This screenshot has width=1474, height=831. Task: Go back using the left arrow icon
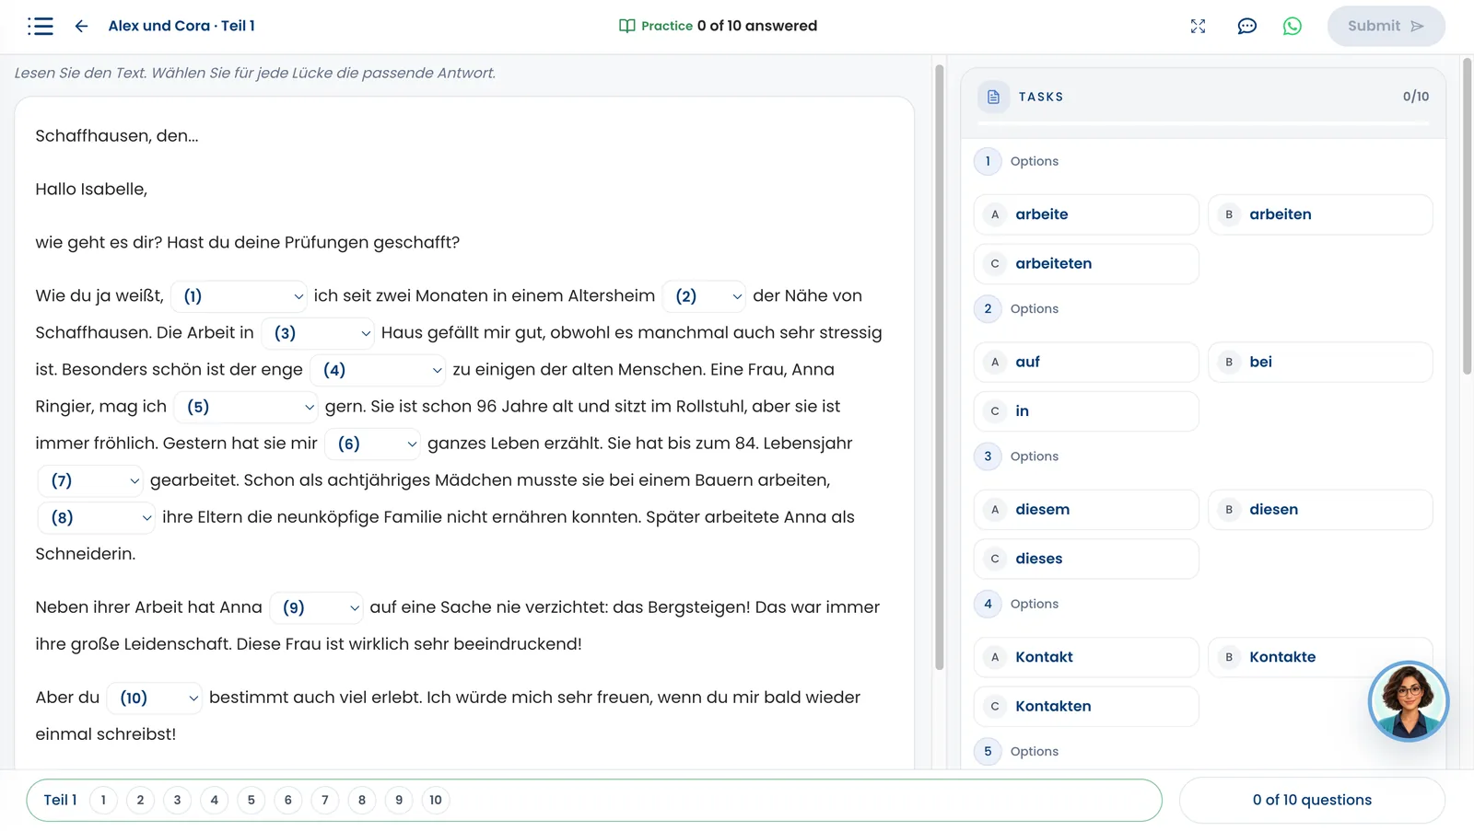coord(81,26)
